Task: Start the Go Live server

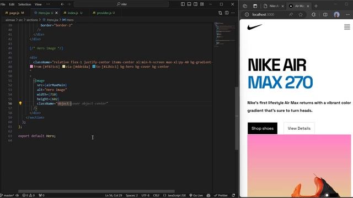Action: click(196, 195)
